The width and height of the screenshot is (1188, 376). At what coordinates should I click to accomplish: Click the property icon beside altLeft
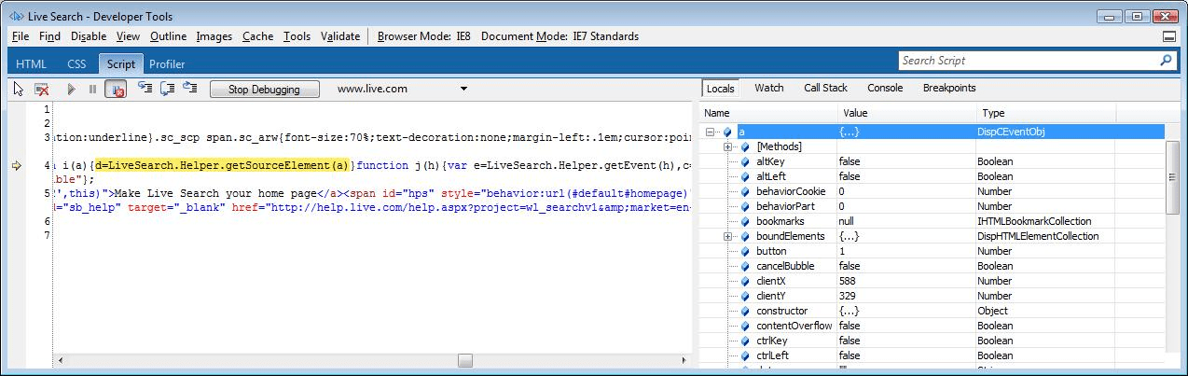click(x=745, y=176)
